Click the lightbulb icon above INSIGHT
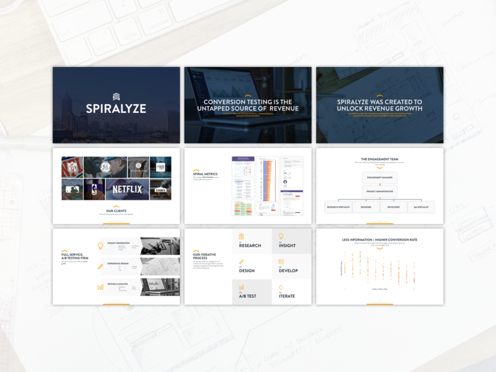The image size is (496, 372). (x=281, y=236)
